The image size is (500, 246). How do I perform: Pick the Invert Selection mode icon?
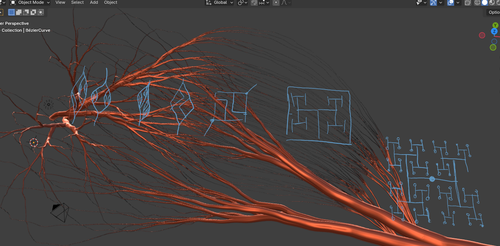coord(33,12)
